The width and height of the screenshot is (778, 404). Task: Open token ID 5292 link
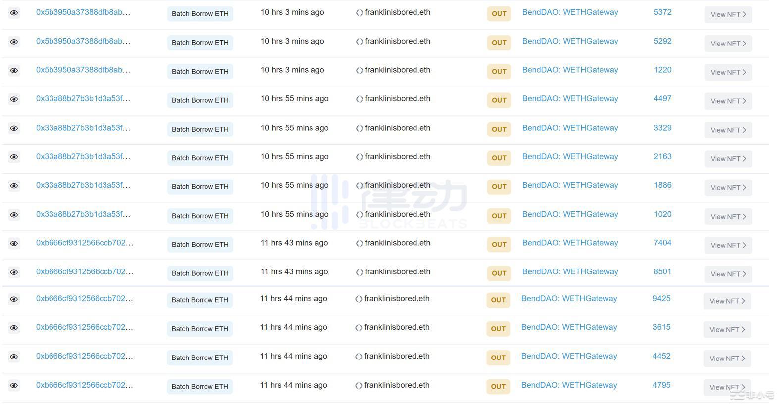click(x=662, y=41)
